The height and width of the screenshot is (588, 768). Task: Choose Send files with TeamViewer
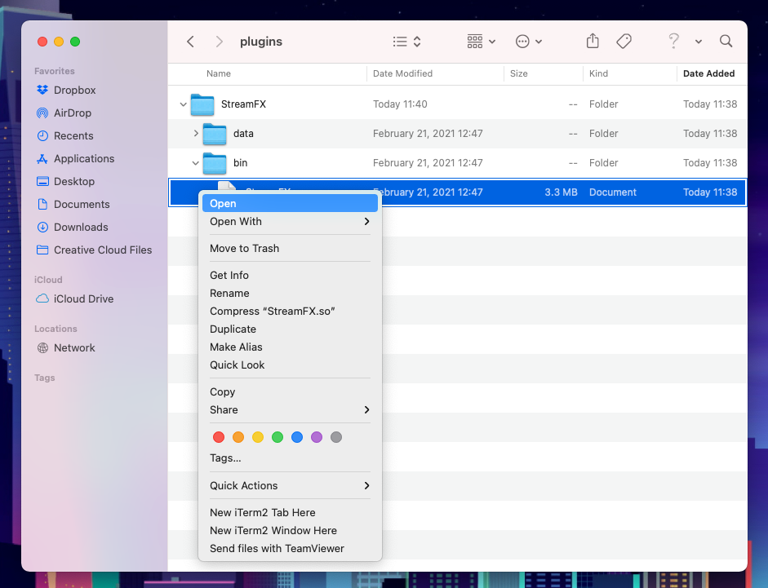pos(290,549)
